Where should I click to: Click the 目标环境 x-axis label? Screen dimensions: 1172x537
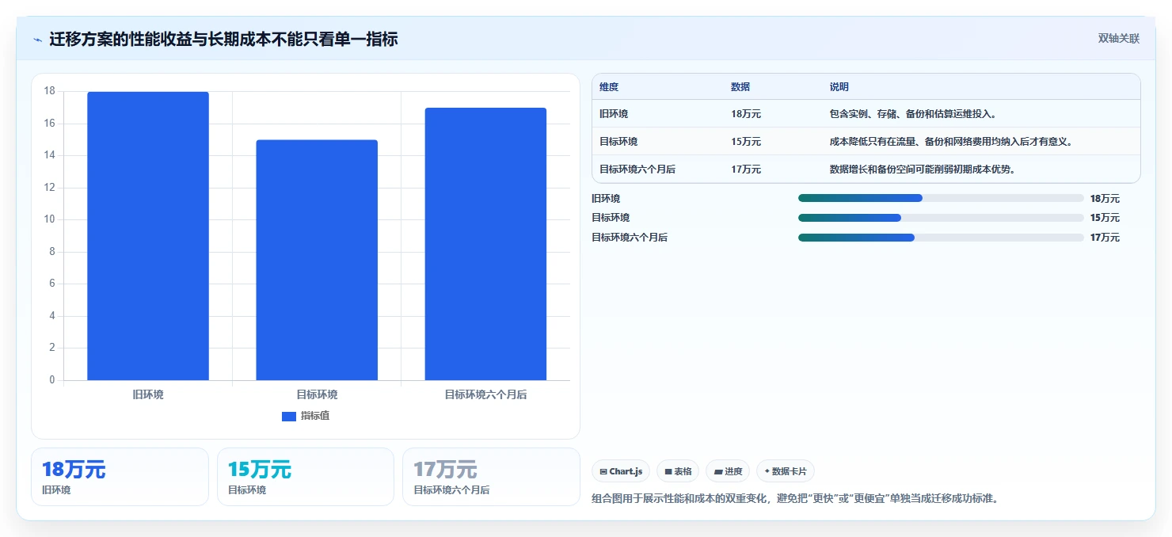(x=317, y=394)
